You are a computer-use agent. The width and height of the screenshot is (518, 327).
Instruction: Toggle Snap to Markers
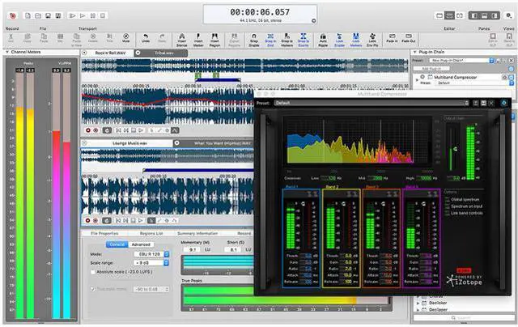[x=287, y=40]
